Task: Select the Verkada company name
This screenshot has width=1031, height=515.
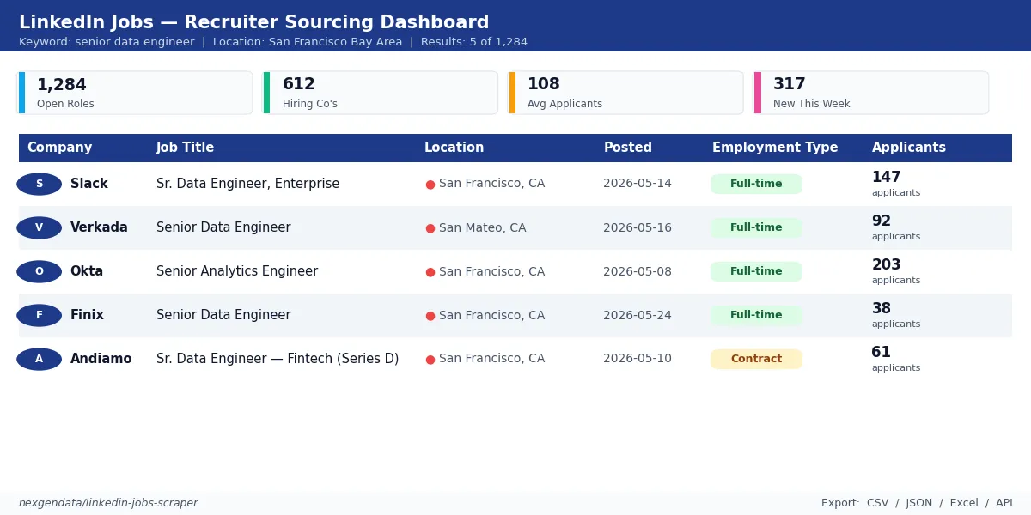Action: tap(99, 228)
